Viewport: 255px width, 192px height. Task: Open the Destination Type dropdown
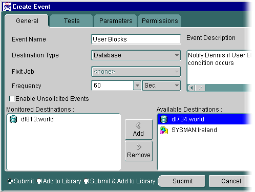pyautogui.click(x=136, y=55)
